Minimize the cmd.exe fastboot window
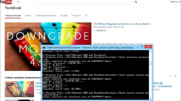The height and width of the screenshot is (101, 181). (138, 47)
